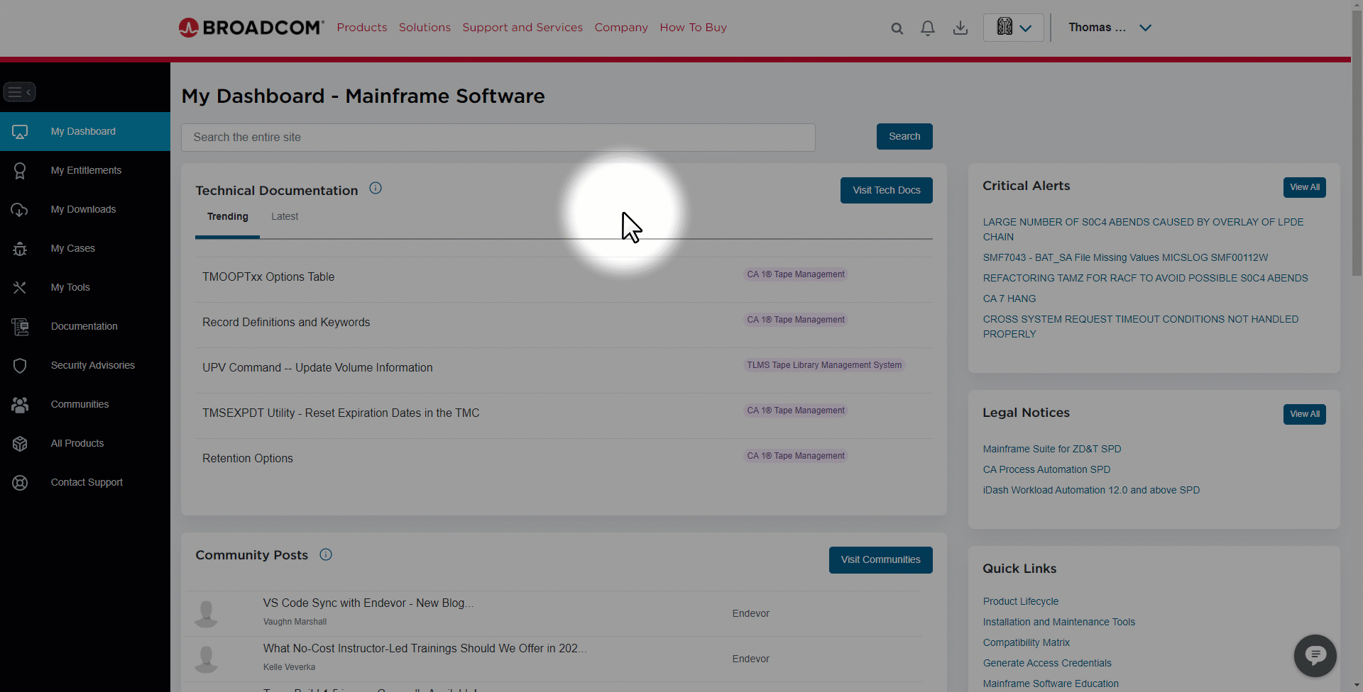The image size is (1363, 692).
Task: Open TMOOPTxx Options Table document
Action: tap(268, 277)
